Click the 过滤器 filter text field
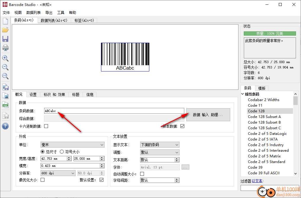The image size is (301, 198). pos(270,188)
